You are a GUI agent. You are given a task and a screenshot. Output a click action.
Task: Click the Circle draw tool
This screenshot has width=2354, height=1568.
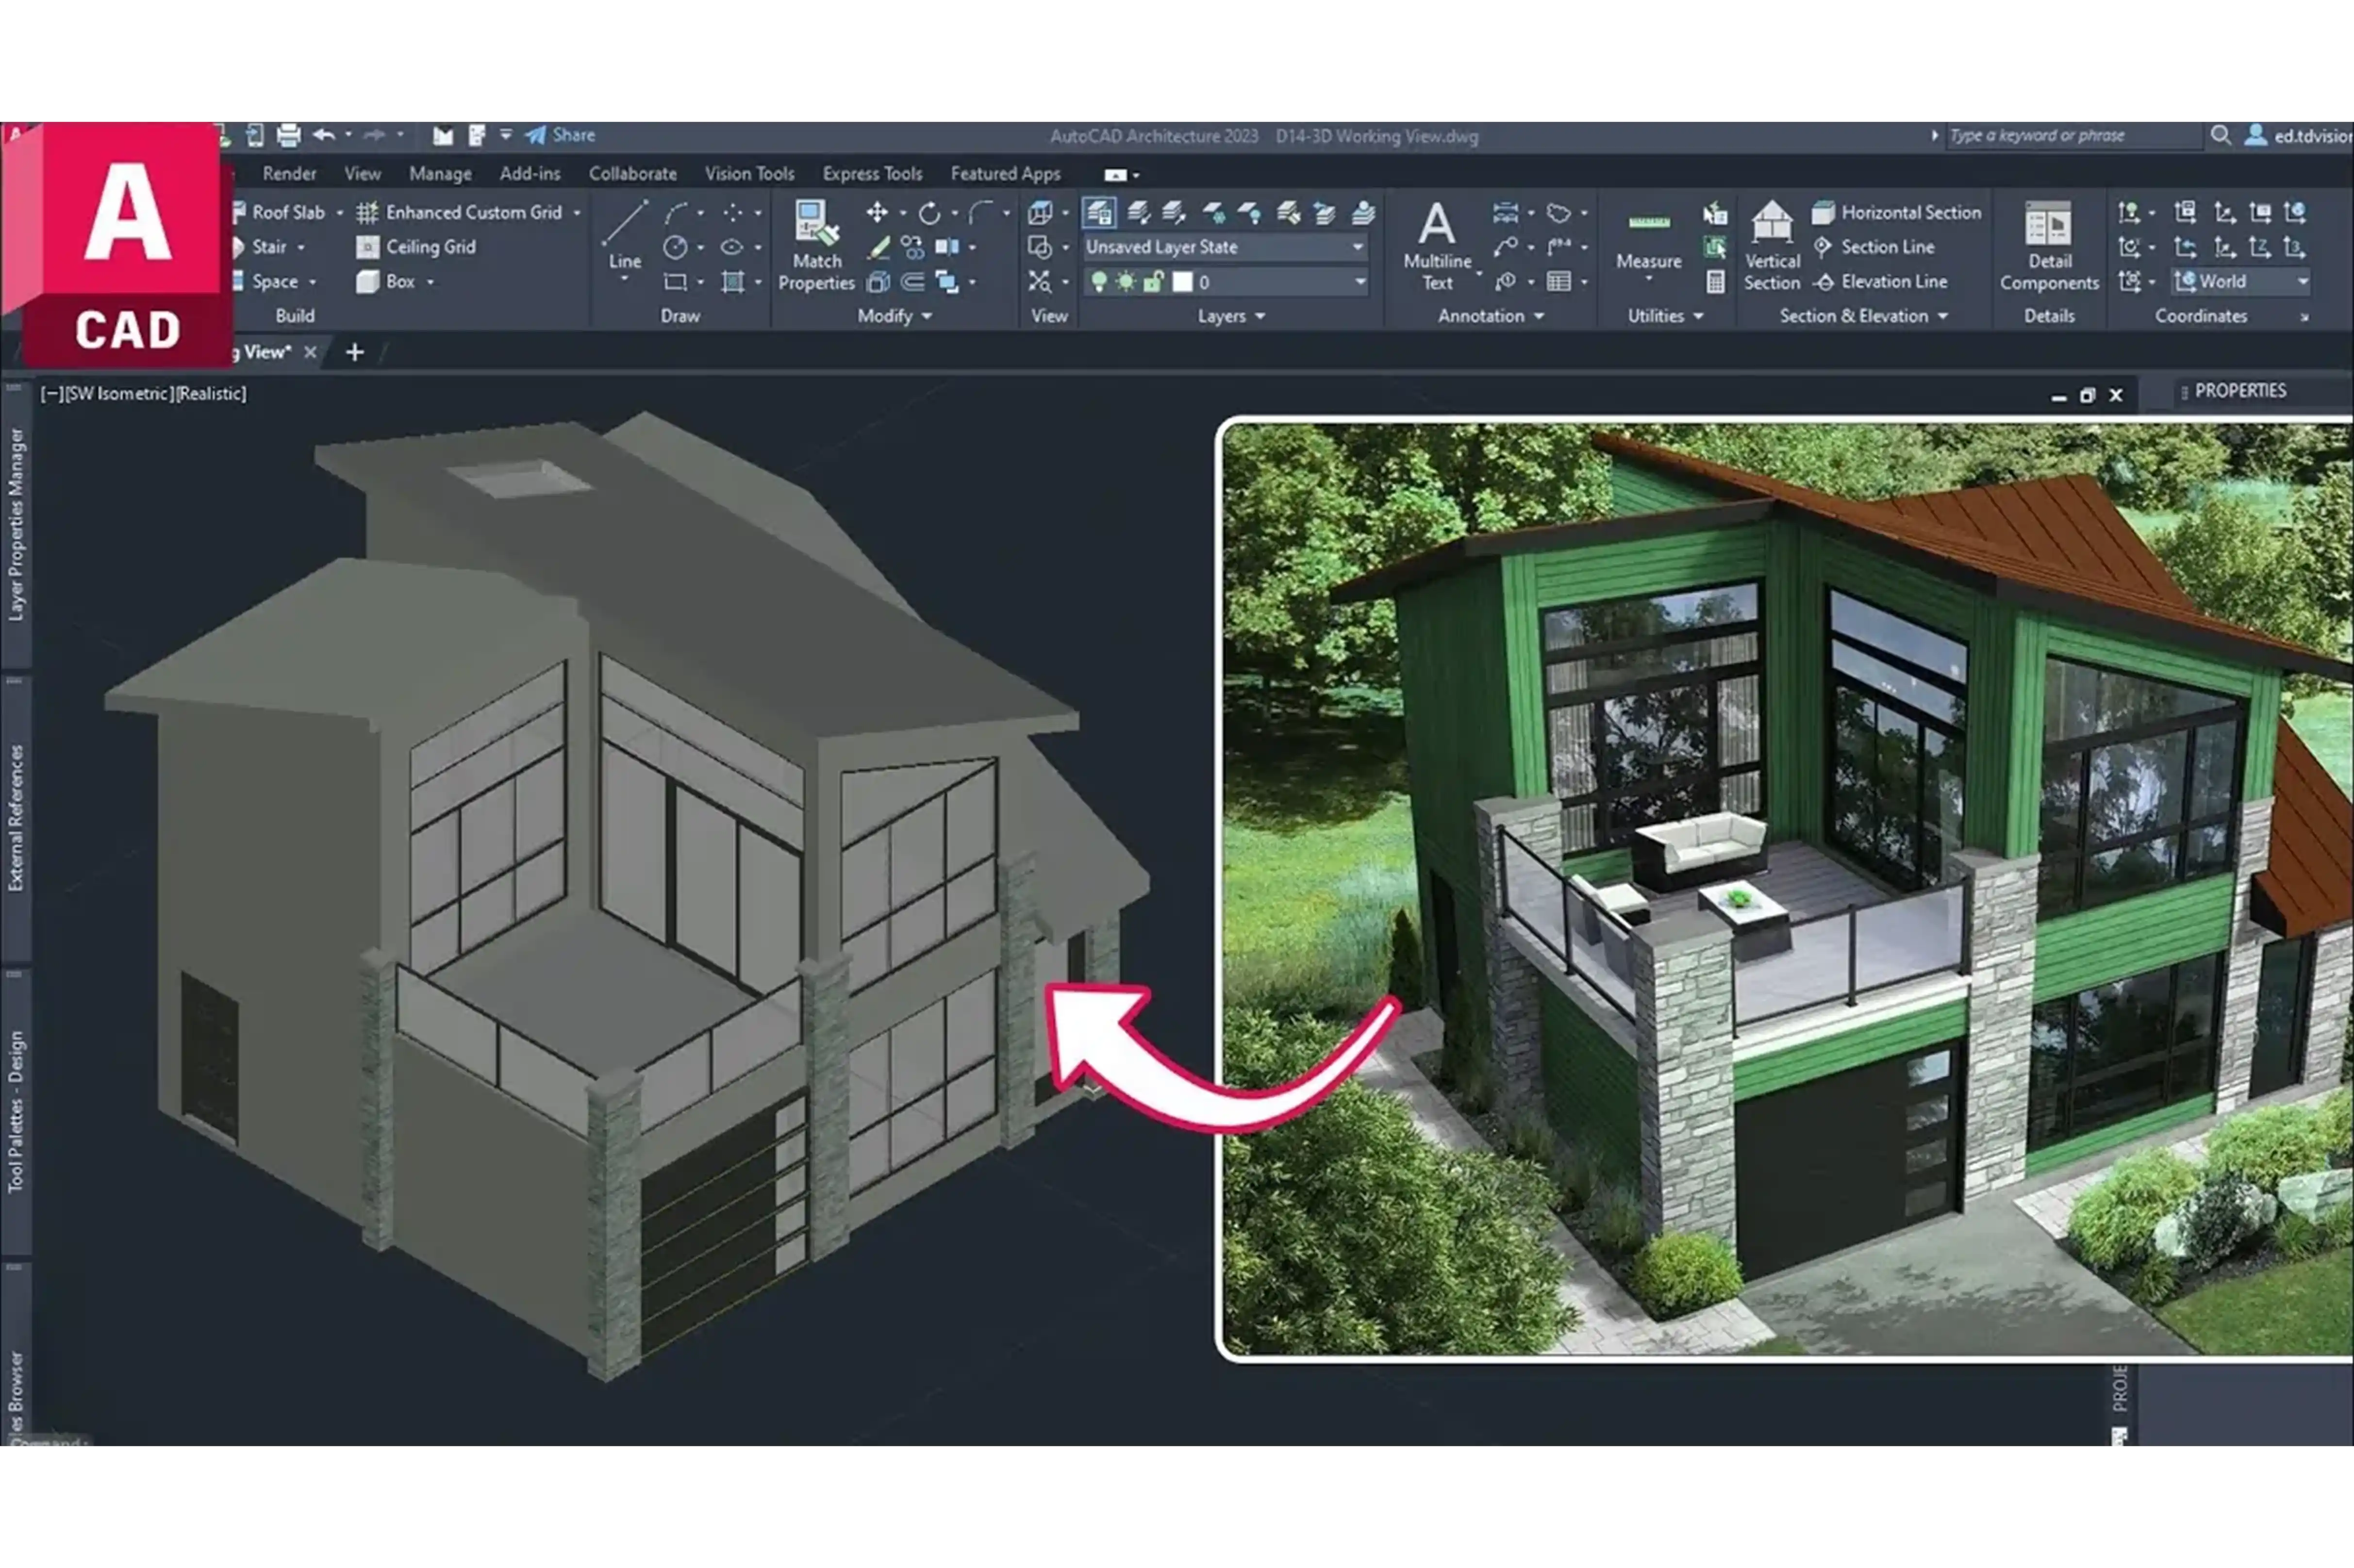coord(676,247)
